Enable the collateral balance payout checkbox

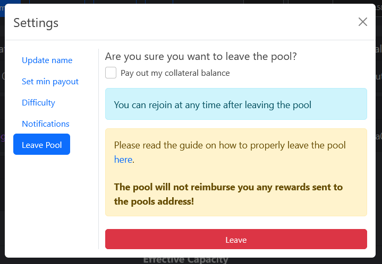(x=111, y=73)
